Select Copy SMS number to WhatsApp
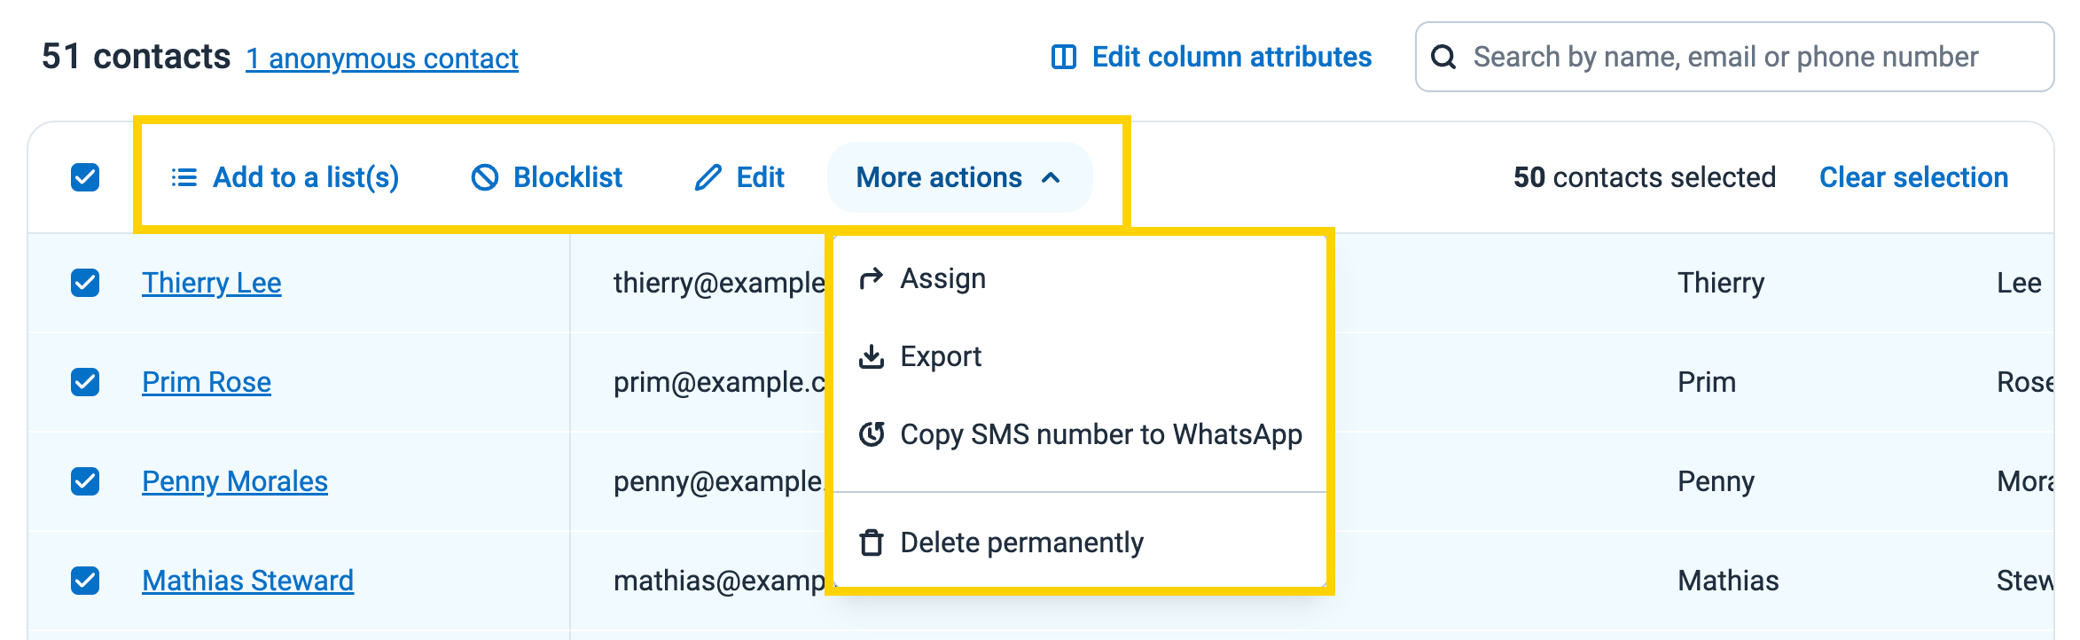 tap(1080, 434)
